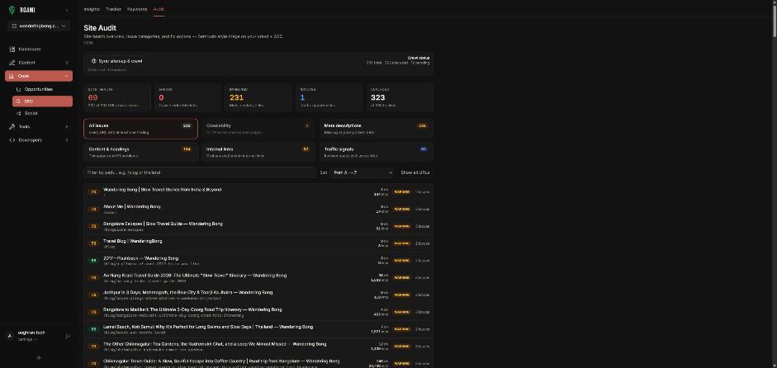The image size is (777, 368).
Task: Switch to the Insights tab
Action: (92, 9)
